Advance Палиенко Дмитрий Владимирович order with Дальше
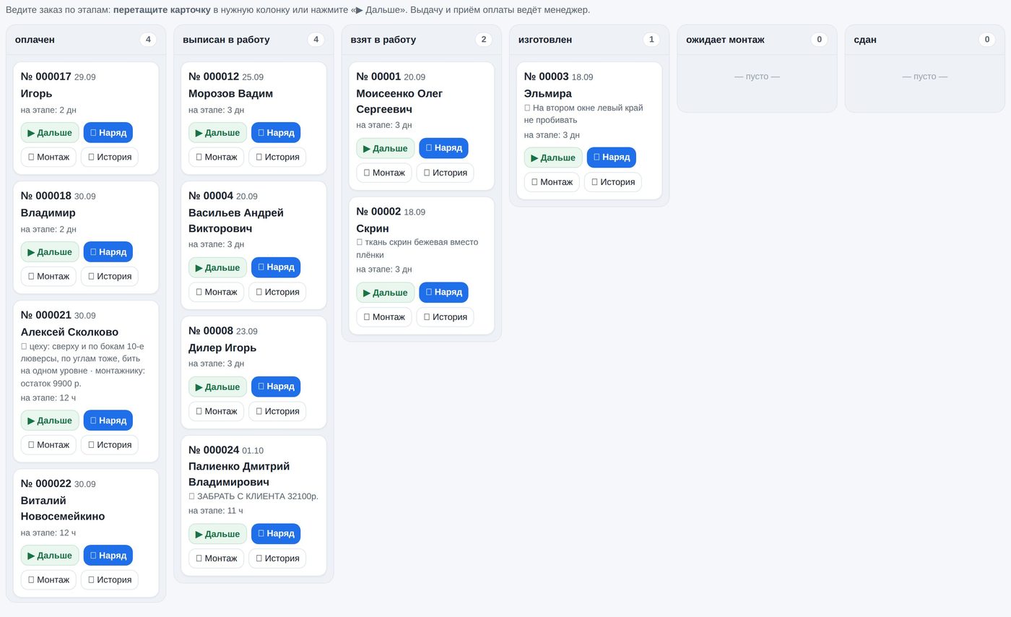Viewport: 1011px width, 617px height. [217, 533]
